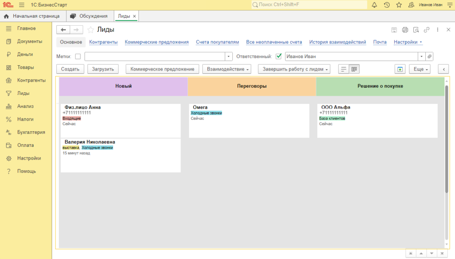The height and width of the screenshot is (259, 455).
Task: Open the Взаимодействие dropdown button
Action: pyautogui.click(x=227, y=69)
